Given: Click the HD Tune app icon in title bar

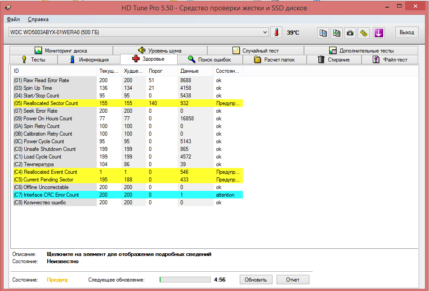Looking at the screenshot, I should (8, 7).
